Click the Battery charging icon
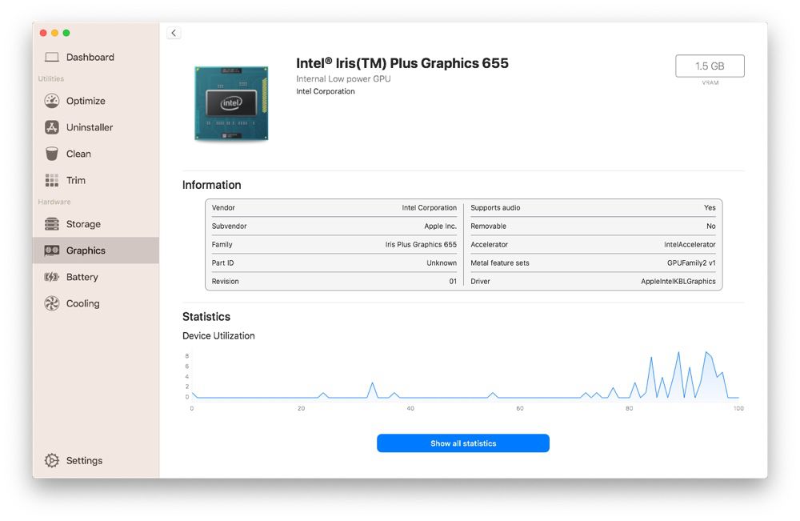Viewport: 800px width, 521px height. [x=51, y=277]
